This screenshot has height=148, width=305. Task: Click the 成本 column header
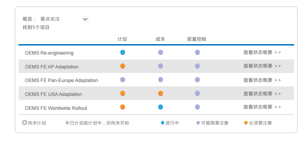point(160,39)
